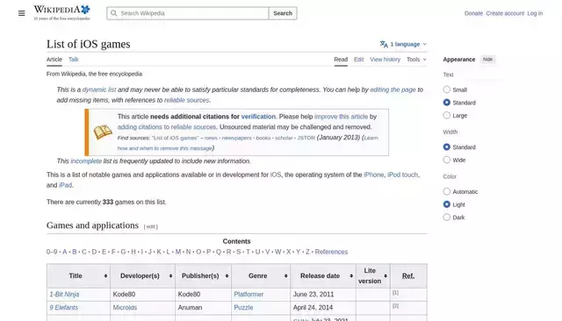The width and height of the screenshot is (562, 321).
Task: Switch to the Talk tab
Action: coord(74,60)
